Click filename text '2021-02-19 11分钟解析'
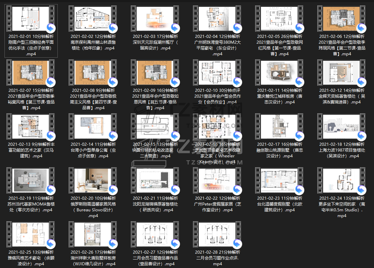 [x=31, y=198]
